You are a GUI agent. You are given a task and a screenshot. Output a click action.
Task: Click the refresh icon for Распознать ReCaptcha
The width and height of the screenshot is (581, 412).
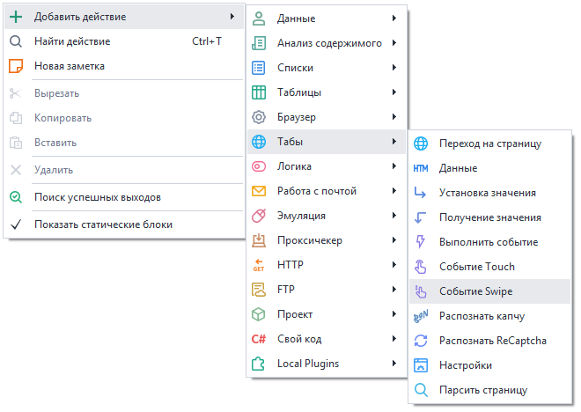pos(421,341)
